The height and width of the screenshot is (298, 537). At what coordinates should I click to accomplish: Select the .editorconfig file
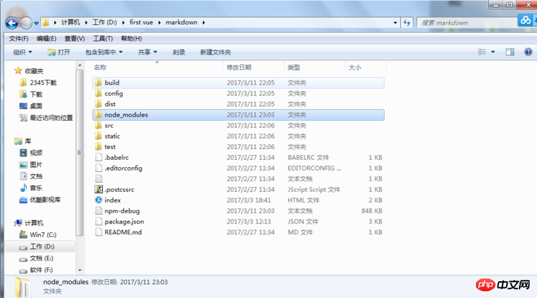click(238, 168)
